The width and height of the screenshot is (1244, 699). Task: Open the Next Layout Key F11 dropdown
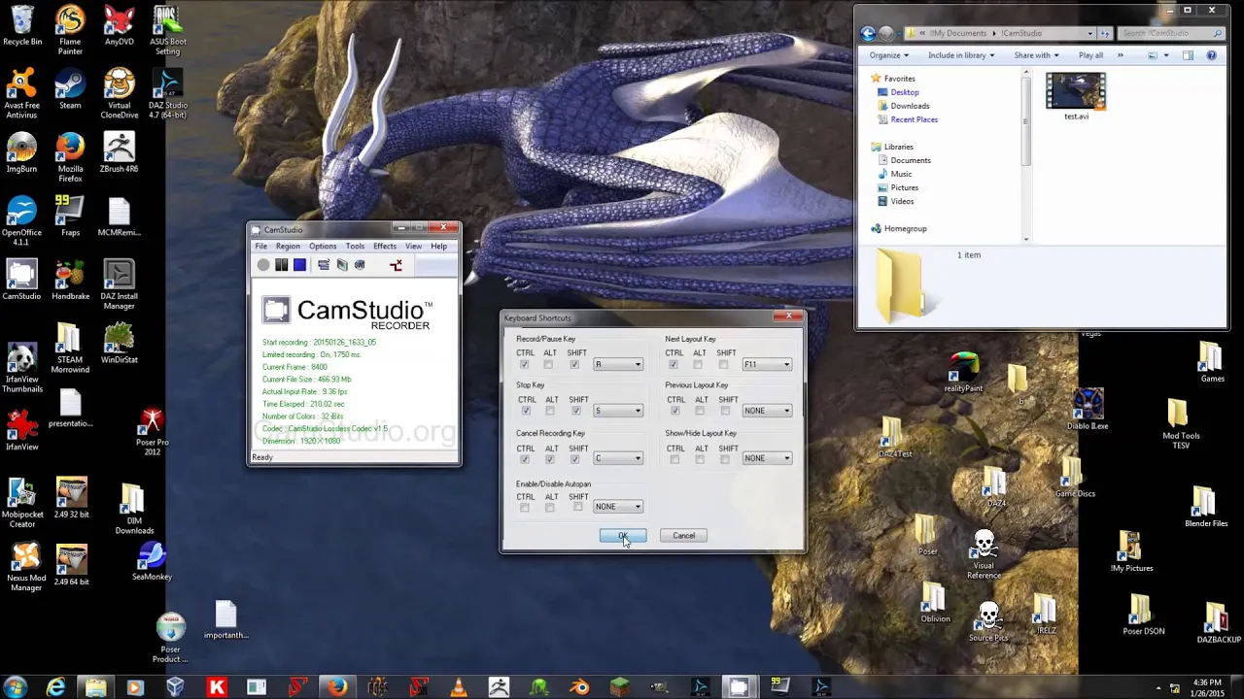click(x=767, y=365)
